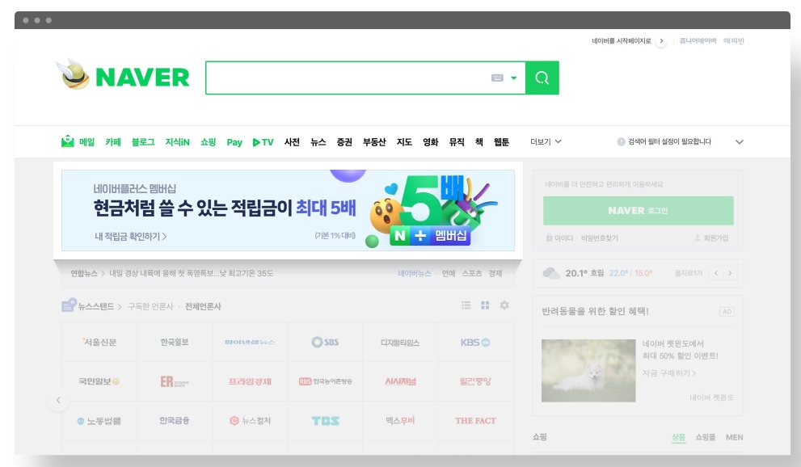Screen dimensions: 801x467
Task: Open the on-screen keyboard icon in search box
Action: point(497,78)
